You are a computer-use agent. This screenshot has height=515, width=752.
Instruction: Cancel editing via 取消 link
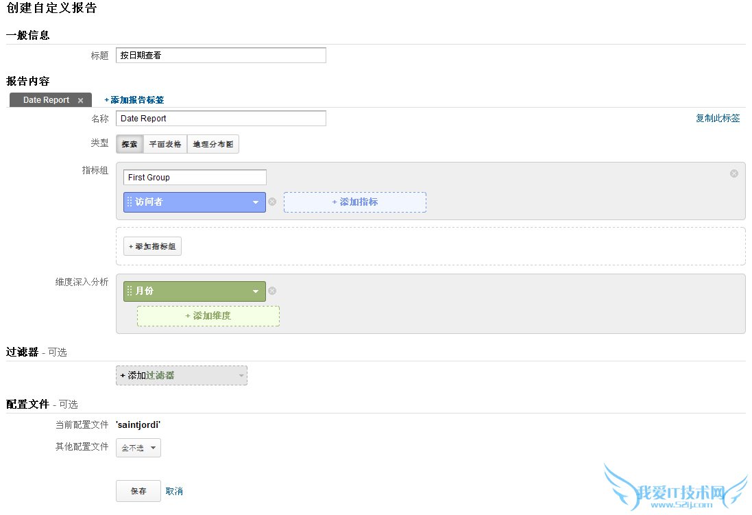[173, 490]
